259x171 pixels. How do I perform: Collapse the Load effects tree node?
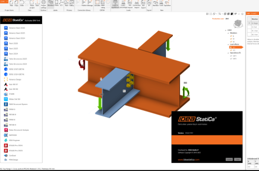[x=228, y=44]
